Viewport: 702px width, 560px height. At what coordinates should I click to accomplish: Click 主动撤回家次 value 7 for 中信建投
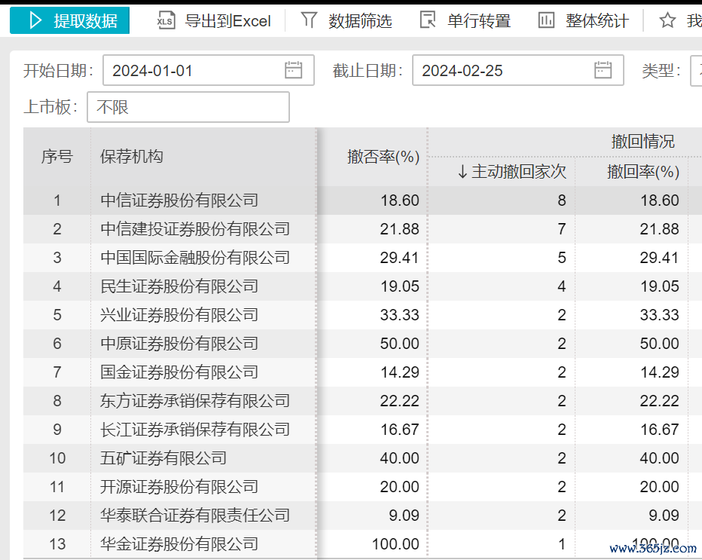point(562,229)
